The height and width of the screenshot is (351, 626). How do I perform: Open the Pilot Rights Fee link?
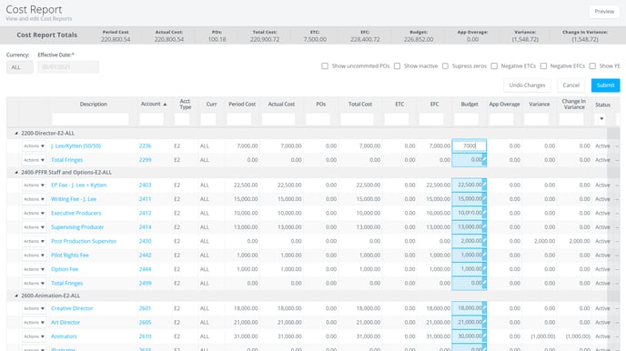pyautogui.click(x=70, y=256)
